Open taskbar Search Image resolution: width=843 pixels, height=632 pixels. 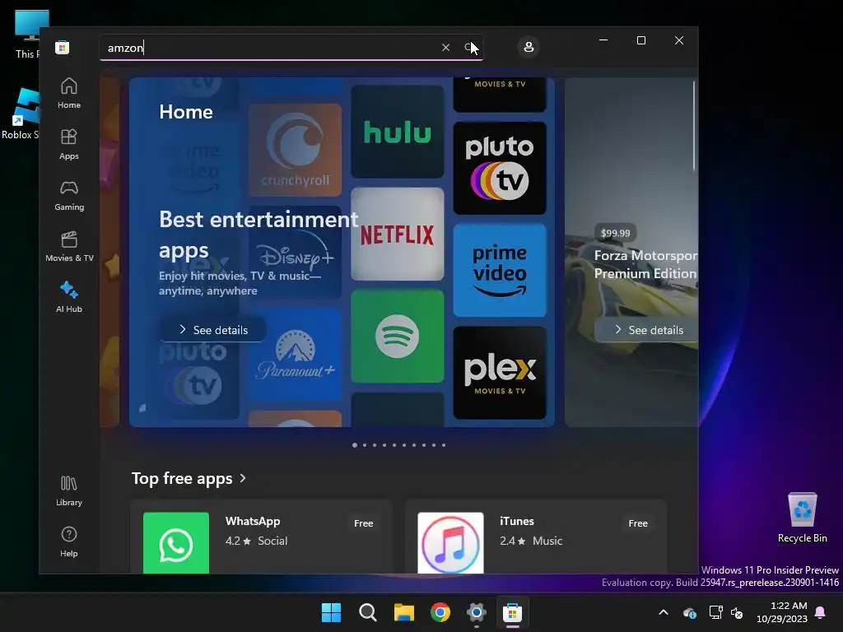[x=368, y=612]
